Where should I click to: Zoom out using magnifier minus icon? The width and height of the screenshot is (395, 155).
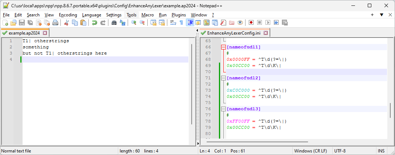pos(142,23)
